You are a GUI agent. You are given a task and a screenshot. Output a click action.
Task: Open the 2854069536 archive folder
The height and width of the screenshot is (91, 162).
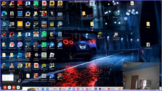click(x=148, y=45)
